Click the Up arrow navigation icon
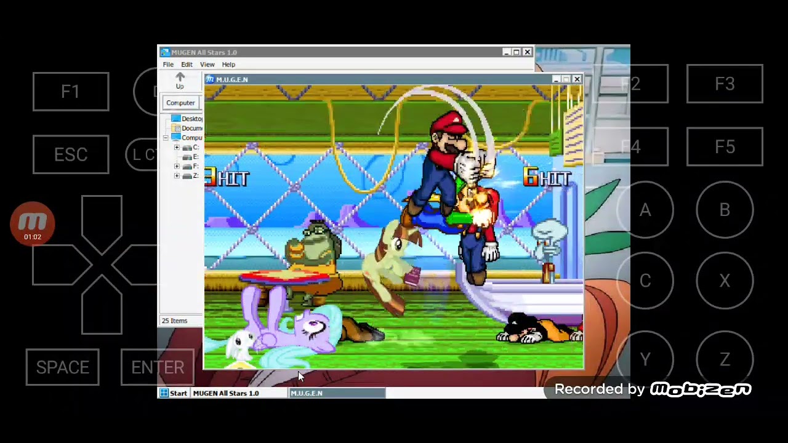The width and height of the screenshot is (788, 443). point(180,77)
